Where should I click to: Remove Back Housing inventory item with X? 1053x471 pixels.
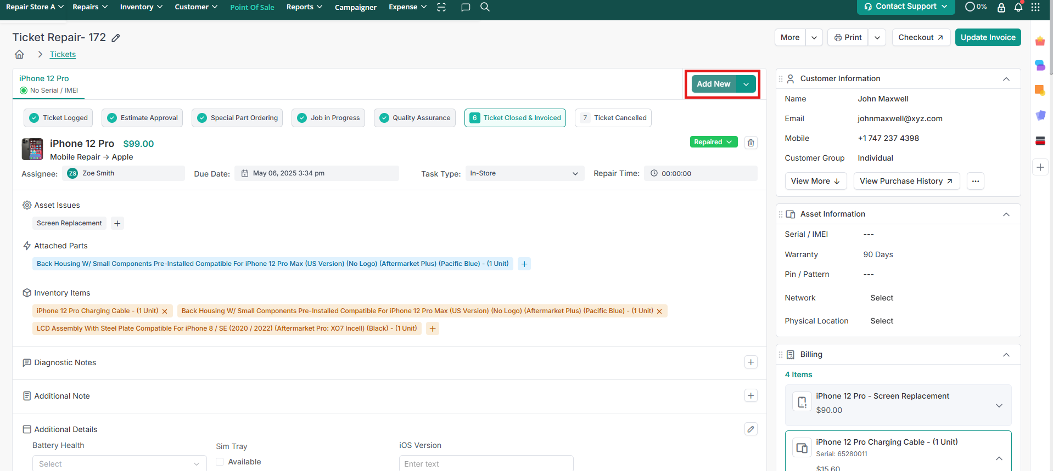[x=659, y=311]
